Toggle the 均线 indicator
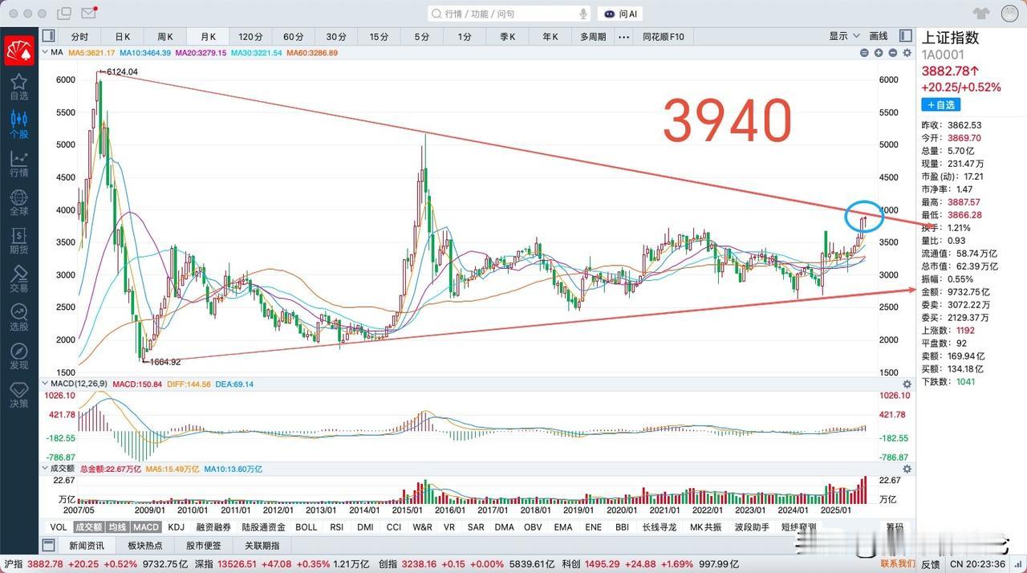This screenshot has height=573, width=1027. pyautogui.click(x=117, y=527)
